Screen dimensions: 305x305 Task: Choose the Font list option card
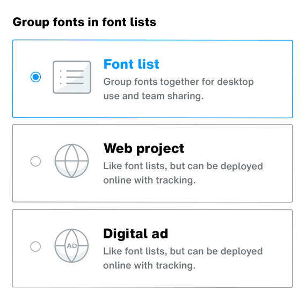click(x=152, y=79)
